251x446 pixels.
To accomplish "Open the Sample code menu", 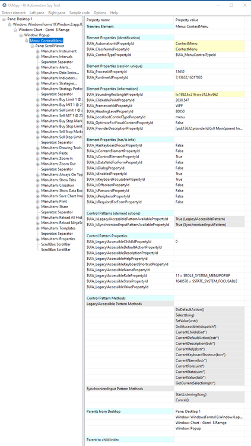I will pyautogui.click(x=80, y=13).
